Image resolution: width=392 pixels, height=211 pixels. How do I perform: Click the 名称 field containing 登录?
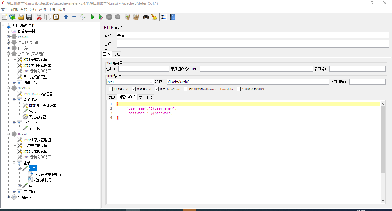tap(253, 35)
